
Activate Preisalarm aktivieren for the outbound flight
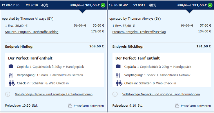point(89,106)
